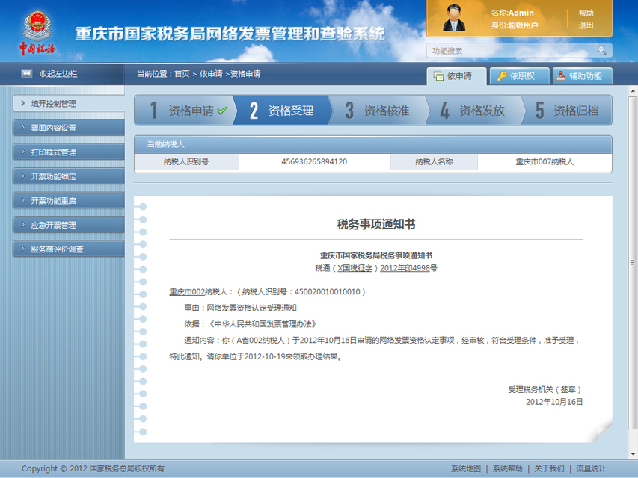638x478 pixels.
Task: Open the 票面内容设置 sidebar item
Action: tap(68, 128)
